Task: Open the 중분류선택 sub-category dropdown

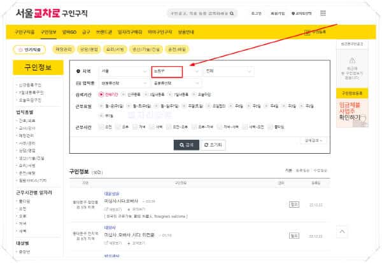Action: pos(176,83)
